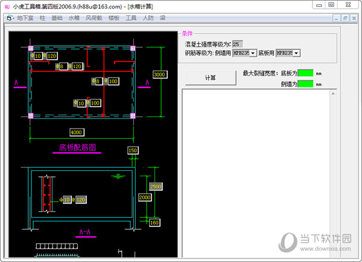Close the inner 水箱计算 child window
Image resolution: width=362 pixels, height=262 pixels.
pyautogui.click(x=354, y=18)
